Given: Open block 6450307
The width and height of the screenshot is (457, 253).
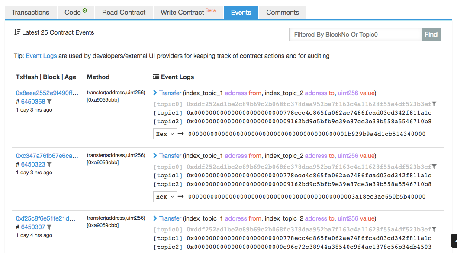Looking at the screenshot, I should 33,227.
